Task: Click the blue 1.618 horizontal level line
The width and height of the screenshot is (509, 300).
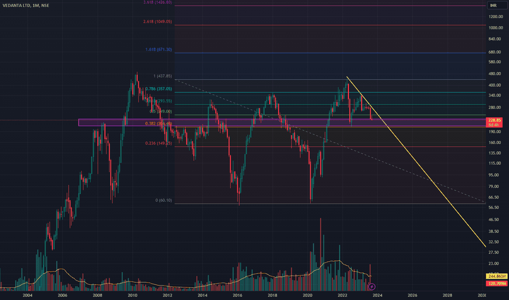Action: 330,53
